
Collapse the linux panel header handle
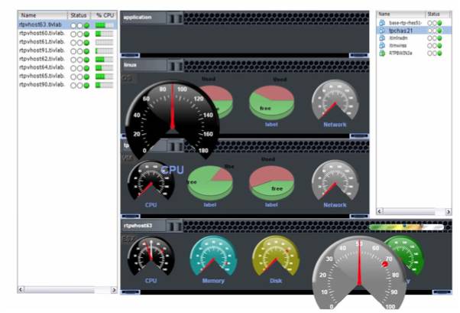174,66
